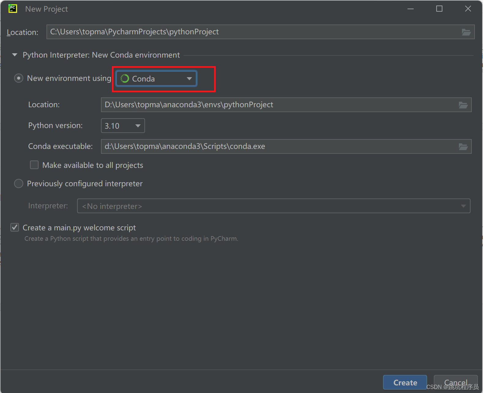Click the Create button
The image size is (484, 393).
pos(405,383)
